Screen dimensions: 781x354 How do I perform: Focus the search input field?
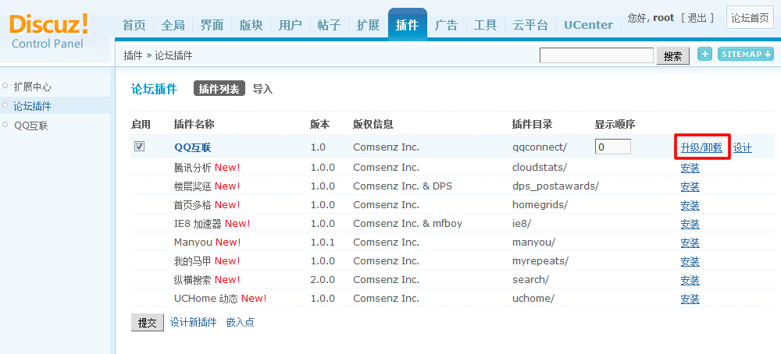click(x=597, y=55)
